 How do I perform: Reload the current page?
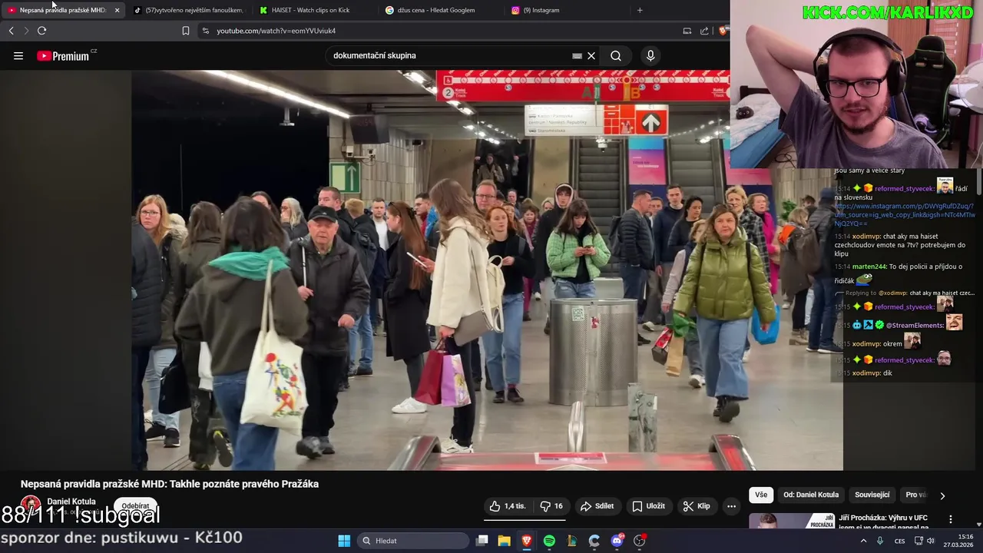tap(41, 31)
